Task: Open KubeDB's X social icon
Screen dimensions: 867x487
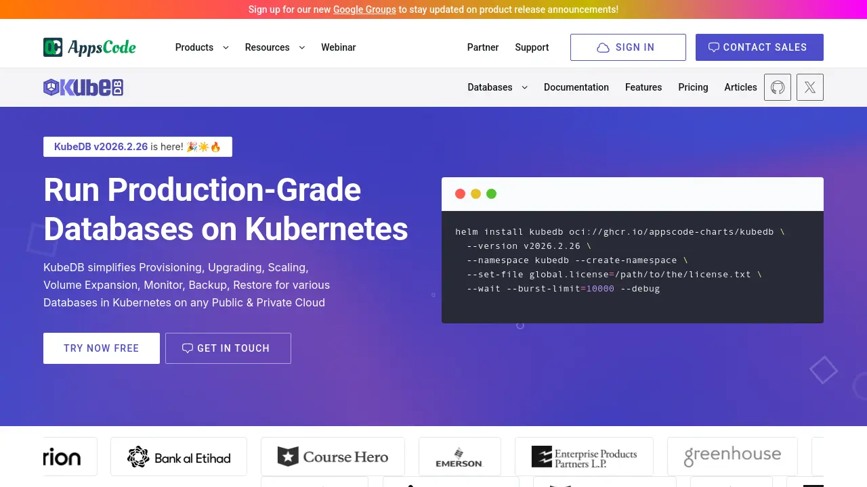Action: coord(809,87)
